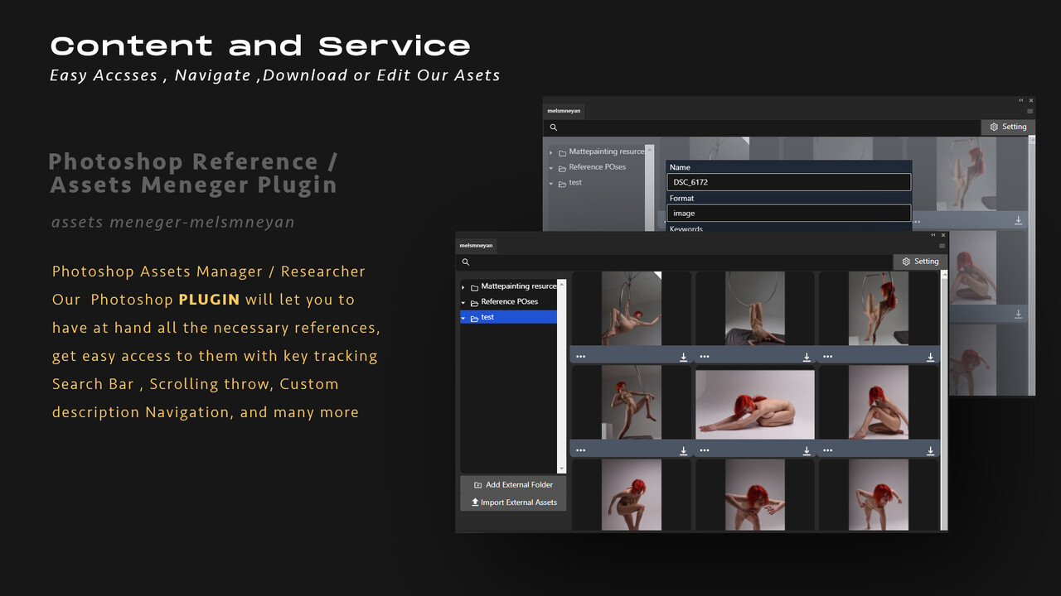Switch to the melsmneyan tab in front window
The image size is (1061, 596).
(477, 245)
